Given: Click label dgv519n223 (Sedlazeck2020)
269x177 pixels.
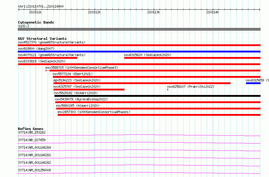Looking at the screenshot, I should 77,80.
